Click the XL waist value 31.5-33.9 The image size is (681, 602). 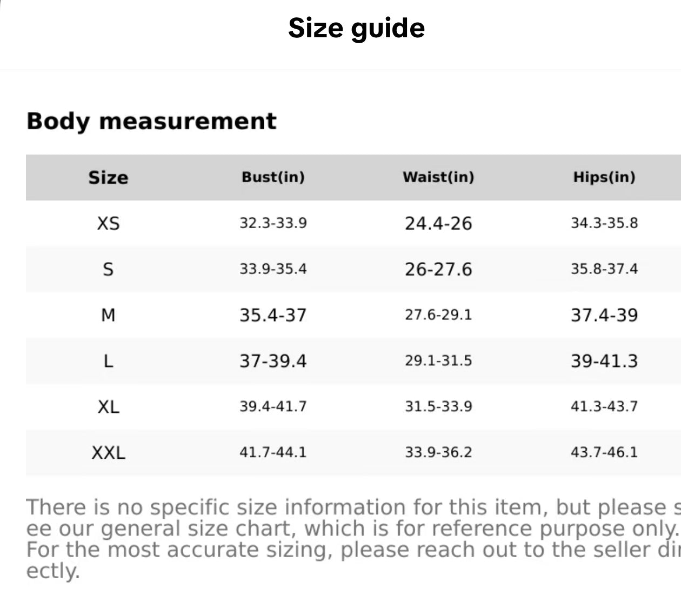pyautogui.click(x=438, y=406)
